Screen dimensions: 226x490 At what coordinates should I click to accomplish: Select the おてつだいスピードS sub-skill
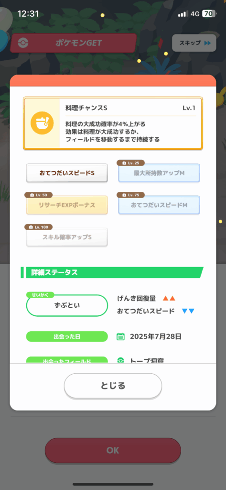tap(67, 173)
